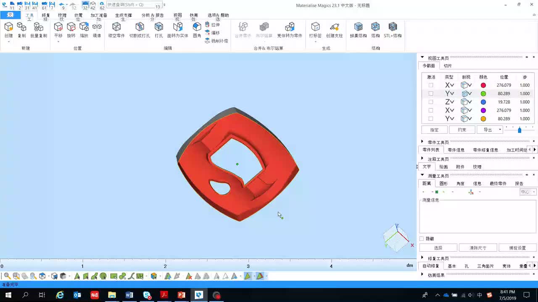Activate the green Y section checkbox

coord(431,94)
